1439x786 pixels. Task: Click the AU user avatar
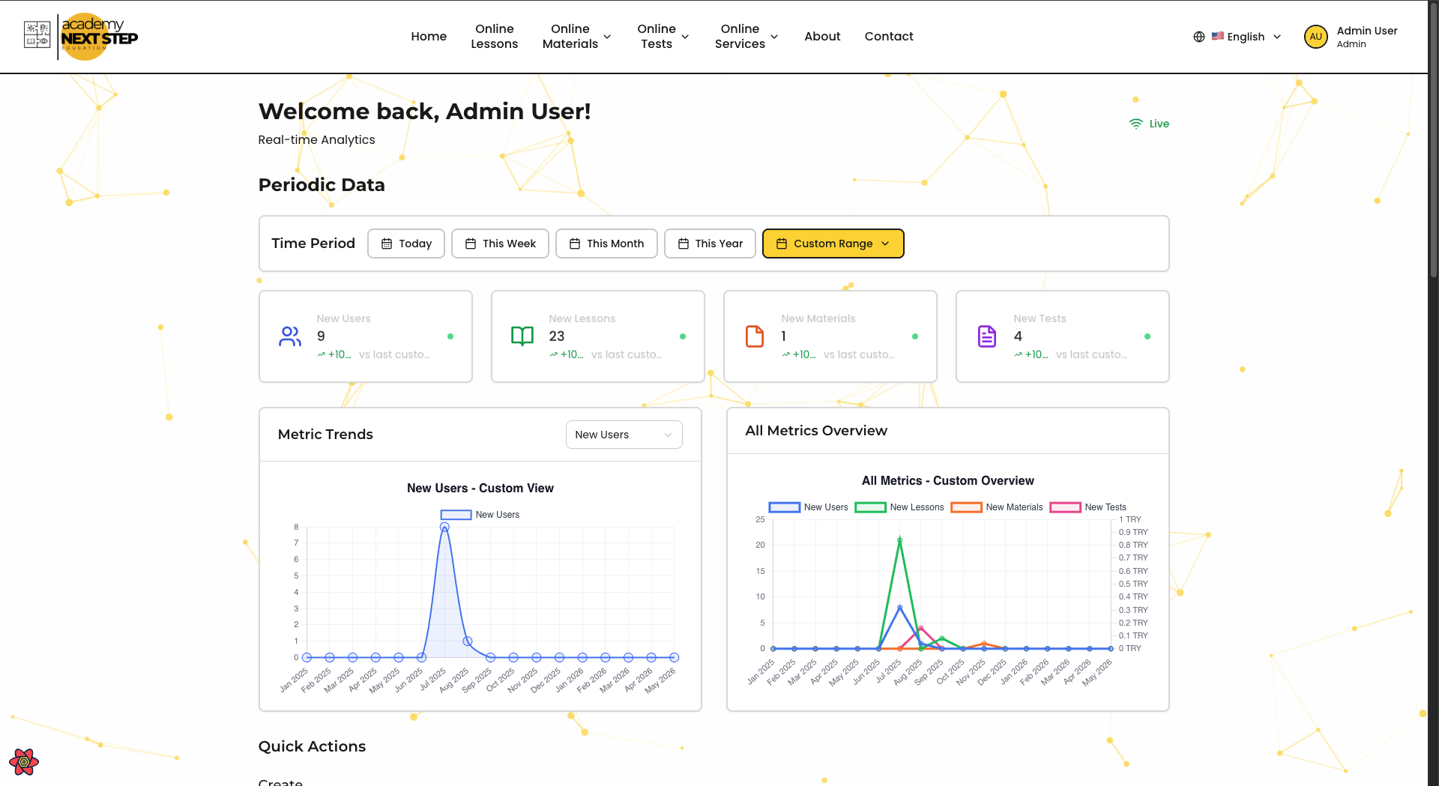[1316, 37]
